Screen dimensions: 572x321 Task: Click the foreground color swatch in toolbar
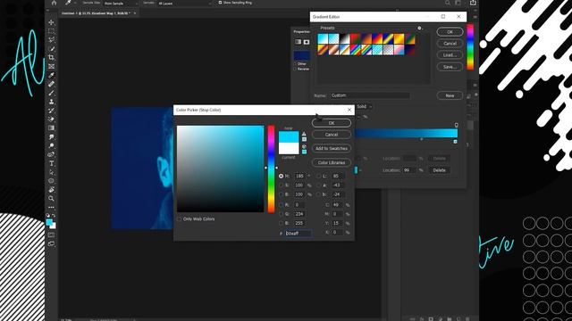[49, 222]
